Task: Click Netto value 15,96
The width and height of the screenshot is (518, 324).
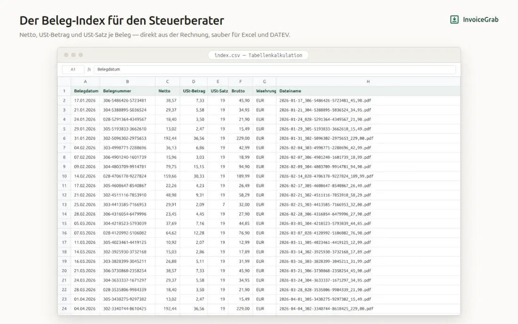Action: click(168, 157)
